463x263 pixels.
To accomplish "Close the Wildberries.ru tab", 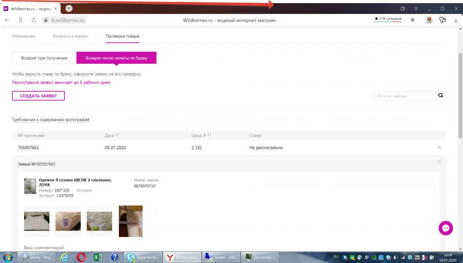I will click(x=55, y=9).
